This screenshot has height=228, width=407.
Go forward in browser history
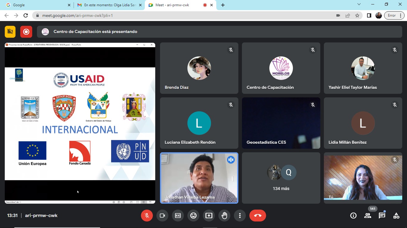16,15
